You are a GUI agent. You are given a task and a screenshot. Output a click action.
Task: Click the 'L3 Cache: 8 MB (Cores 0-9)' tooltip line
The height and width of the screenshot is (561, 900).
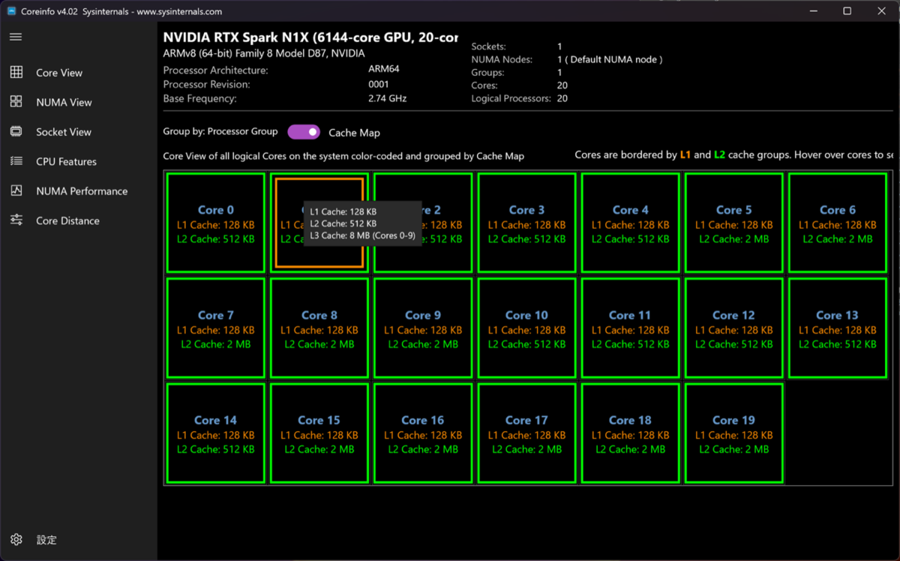[362, 235]
